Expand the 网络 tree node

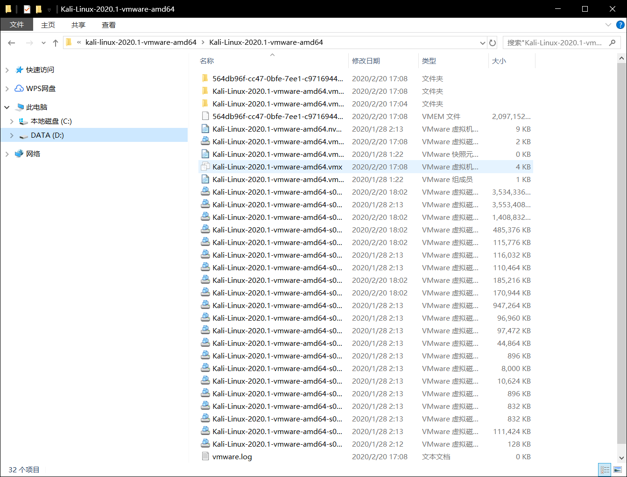pos(7,154)
